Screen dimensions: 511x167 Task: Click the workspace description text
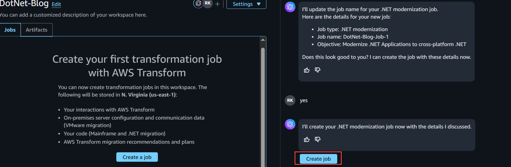(x=73, y=15)
